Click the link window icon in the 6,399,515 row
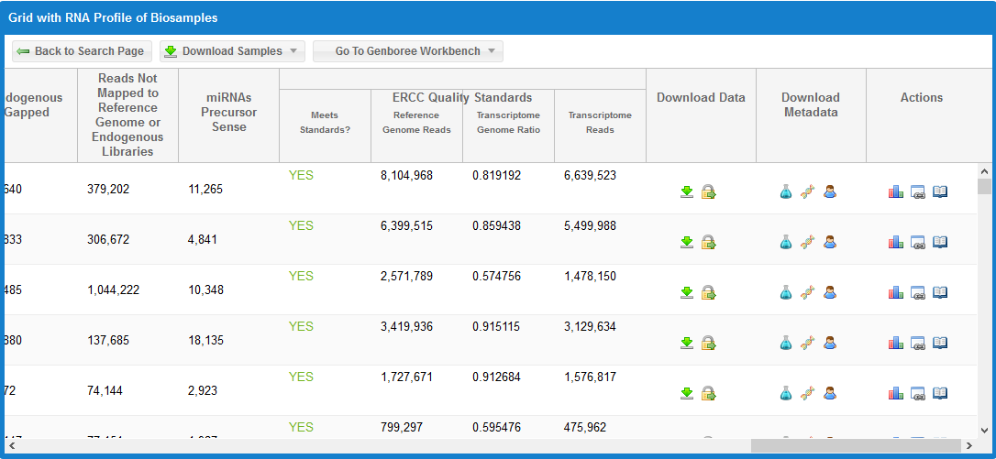996x459 pixels. click(x=918, y=242)
